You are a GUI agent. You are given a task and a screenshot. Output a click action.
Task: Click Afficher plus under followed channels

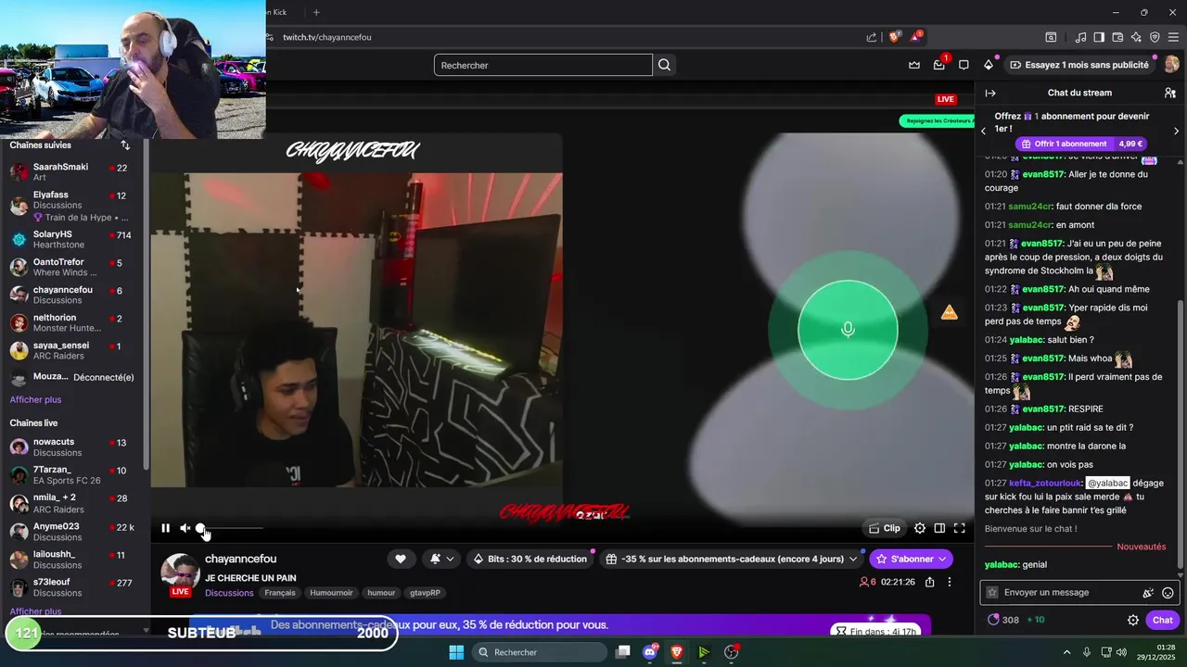coord(35,399)
